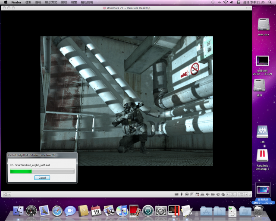This screenshot has width=276, height=221.
Task: Click the hard disk icon in Parallels status bar
Action: (x=213, y=194)
